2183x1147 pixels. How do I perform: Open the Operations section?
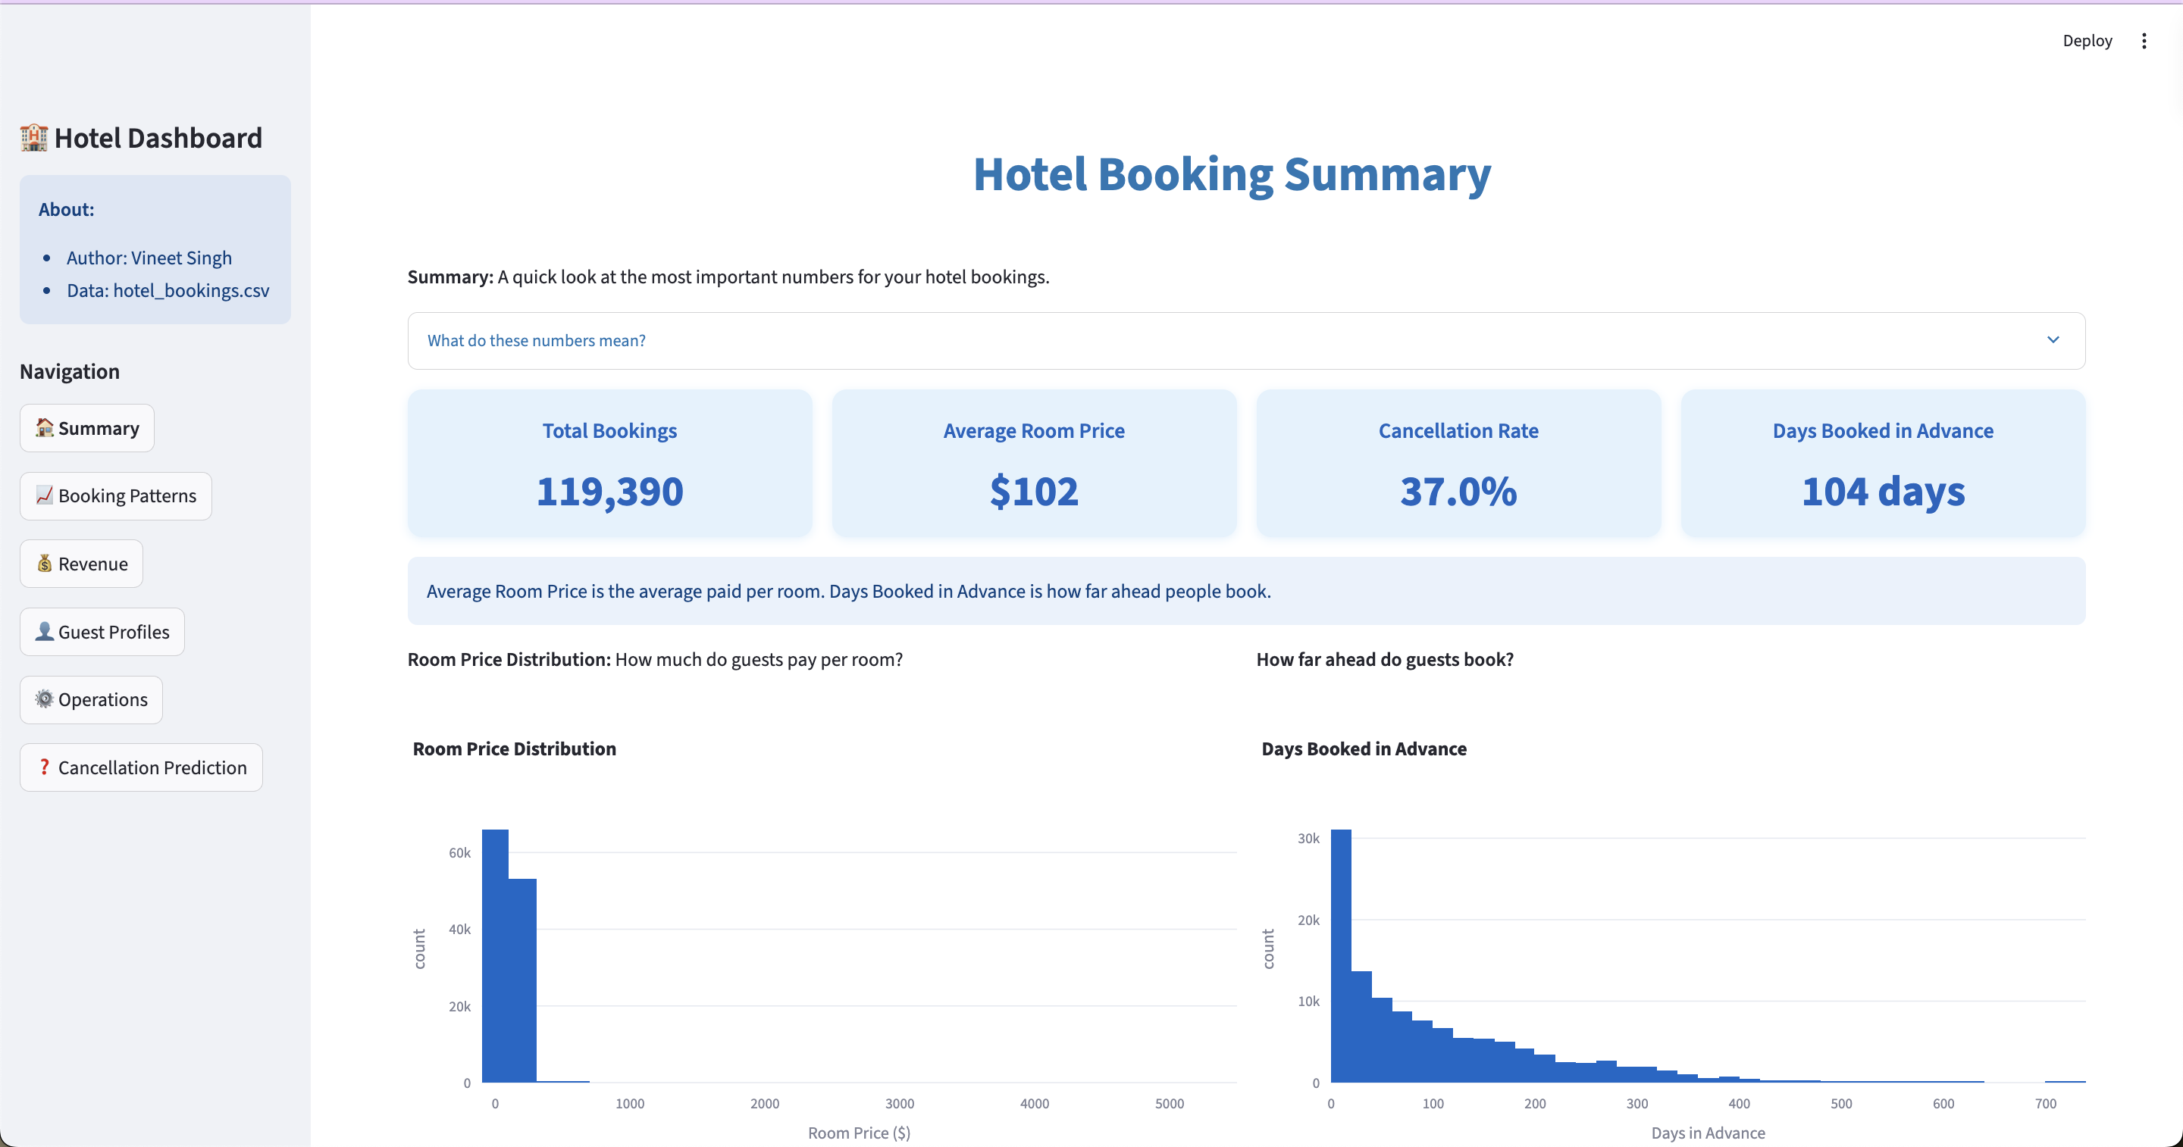91,699
